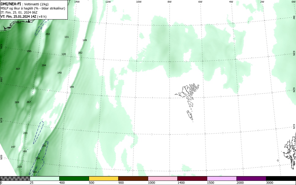Image resolution: width=296 pixels, height=185 pixels.
Task: Click the 4W longitude label
Action: 231,2
